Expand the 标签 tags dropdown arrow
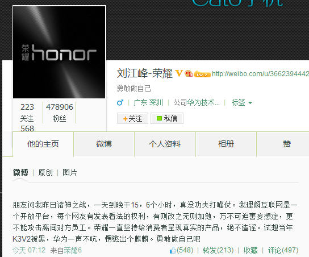The height and width of the screenshot is (257, 309). pos(250,103)
